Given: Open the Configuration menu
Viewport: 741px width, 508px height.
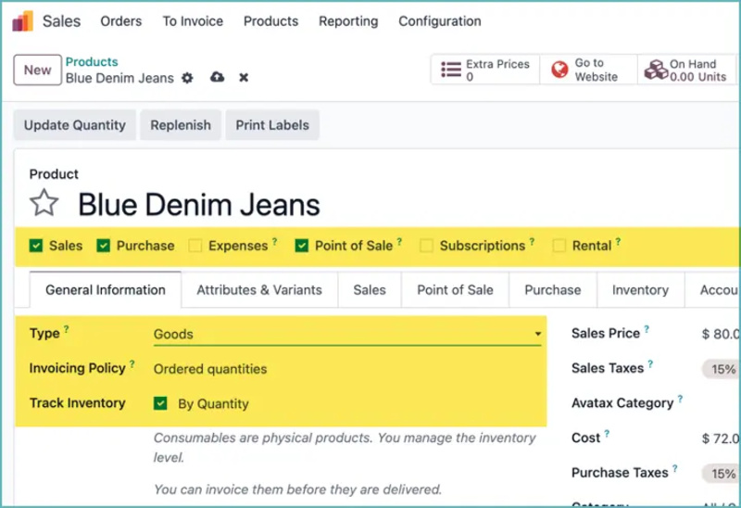Looking at the screenshot, I should click(x=439, y=21).
